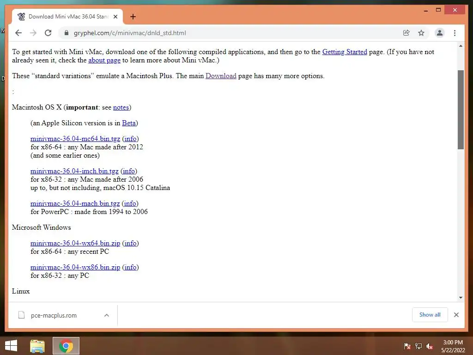
Task: Open the Windows Start menu
Action: pos(11,346)
